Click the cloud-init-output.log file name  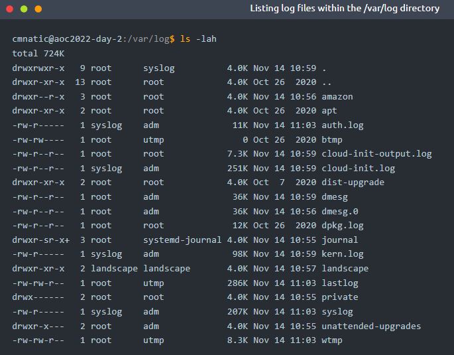click(376, 154)
